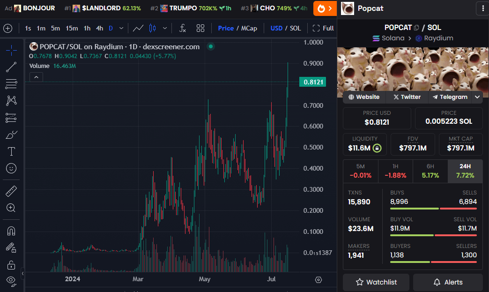Screen dimensions: 489x292
Task: Open the indicators fx menu
Action: pyautogui.click(x=183, y=29)
